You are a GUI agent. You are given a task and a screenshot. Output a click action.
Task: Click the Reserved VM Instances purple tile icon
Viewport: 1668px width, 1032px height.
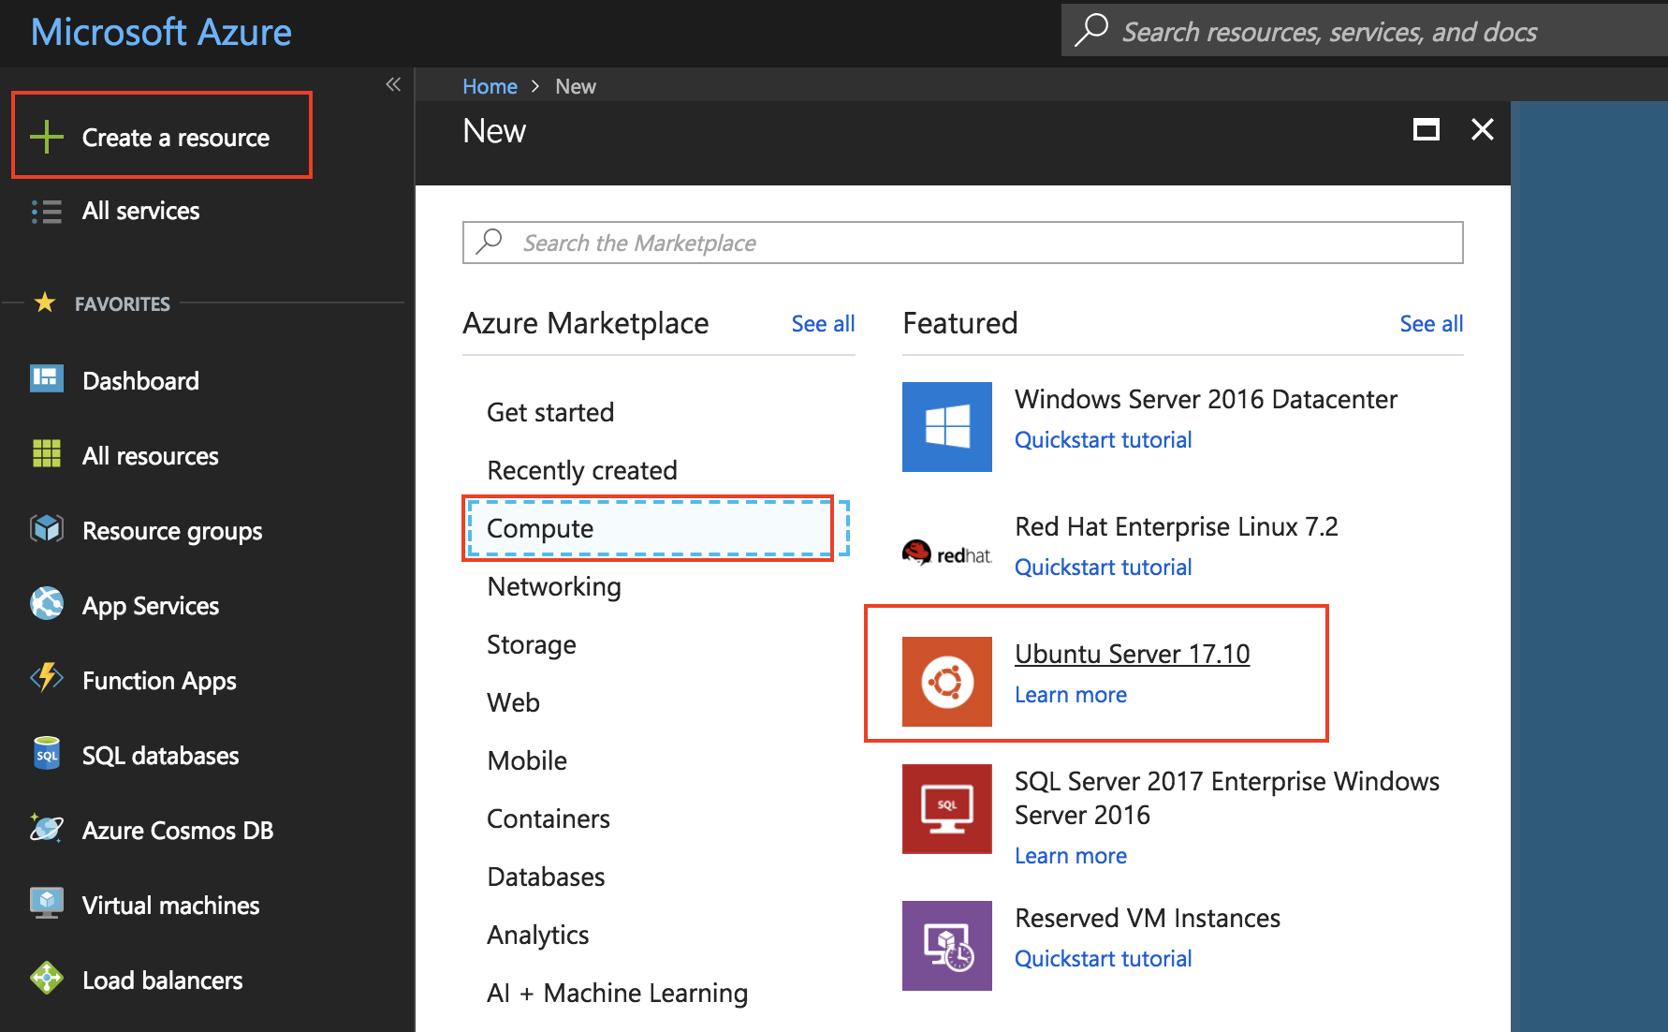[x=946, y=946]
